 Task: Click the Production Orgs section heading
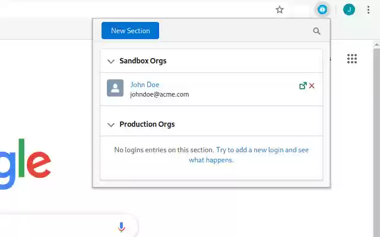pos(147,124)
